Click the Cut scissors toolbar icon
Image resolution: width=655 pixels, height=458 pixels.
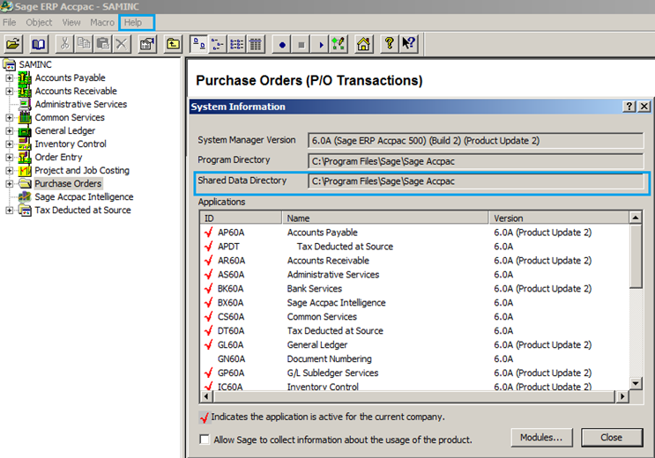[x=64, y=43]
